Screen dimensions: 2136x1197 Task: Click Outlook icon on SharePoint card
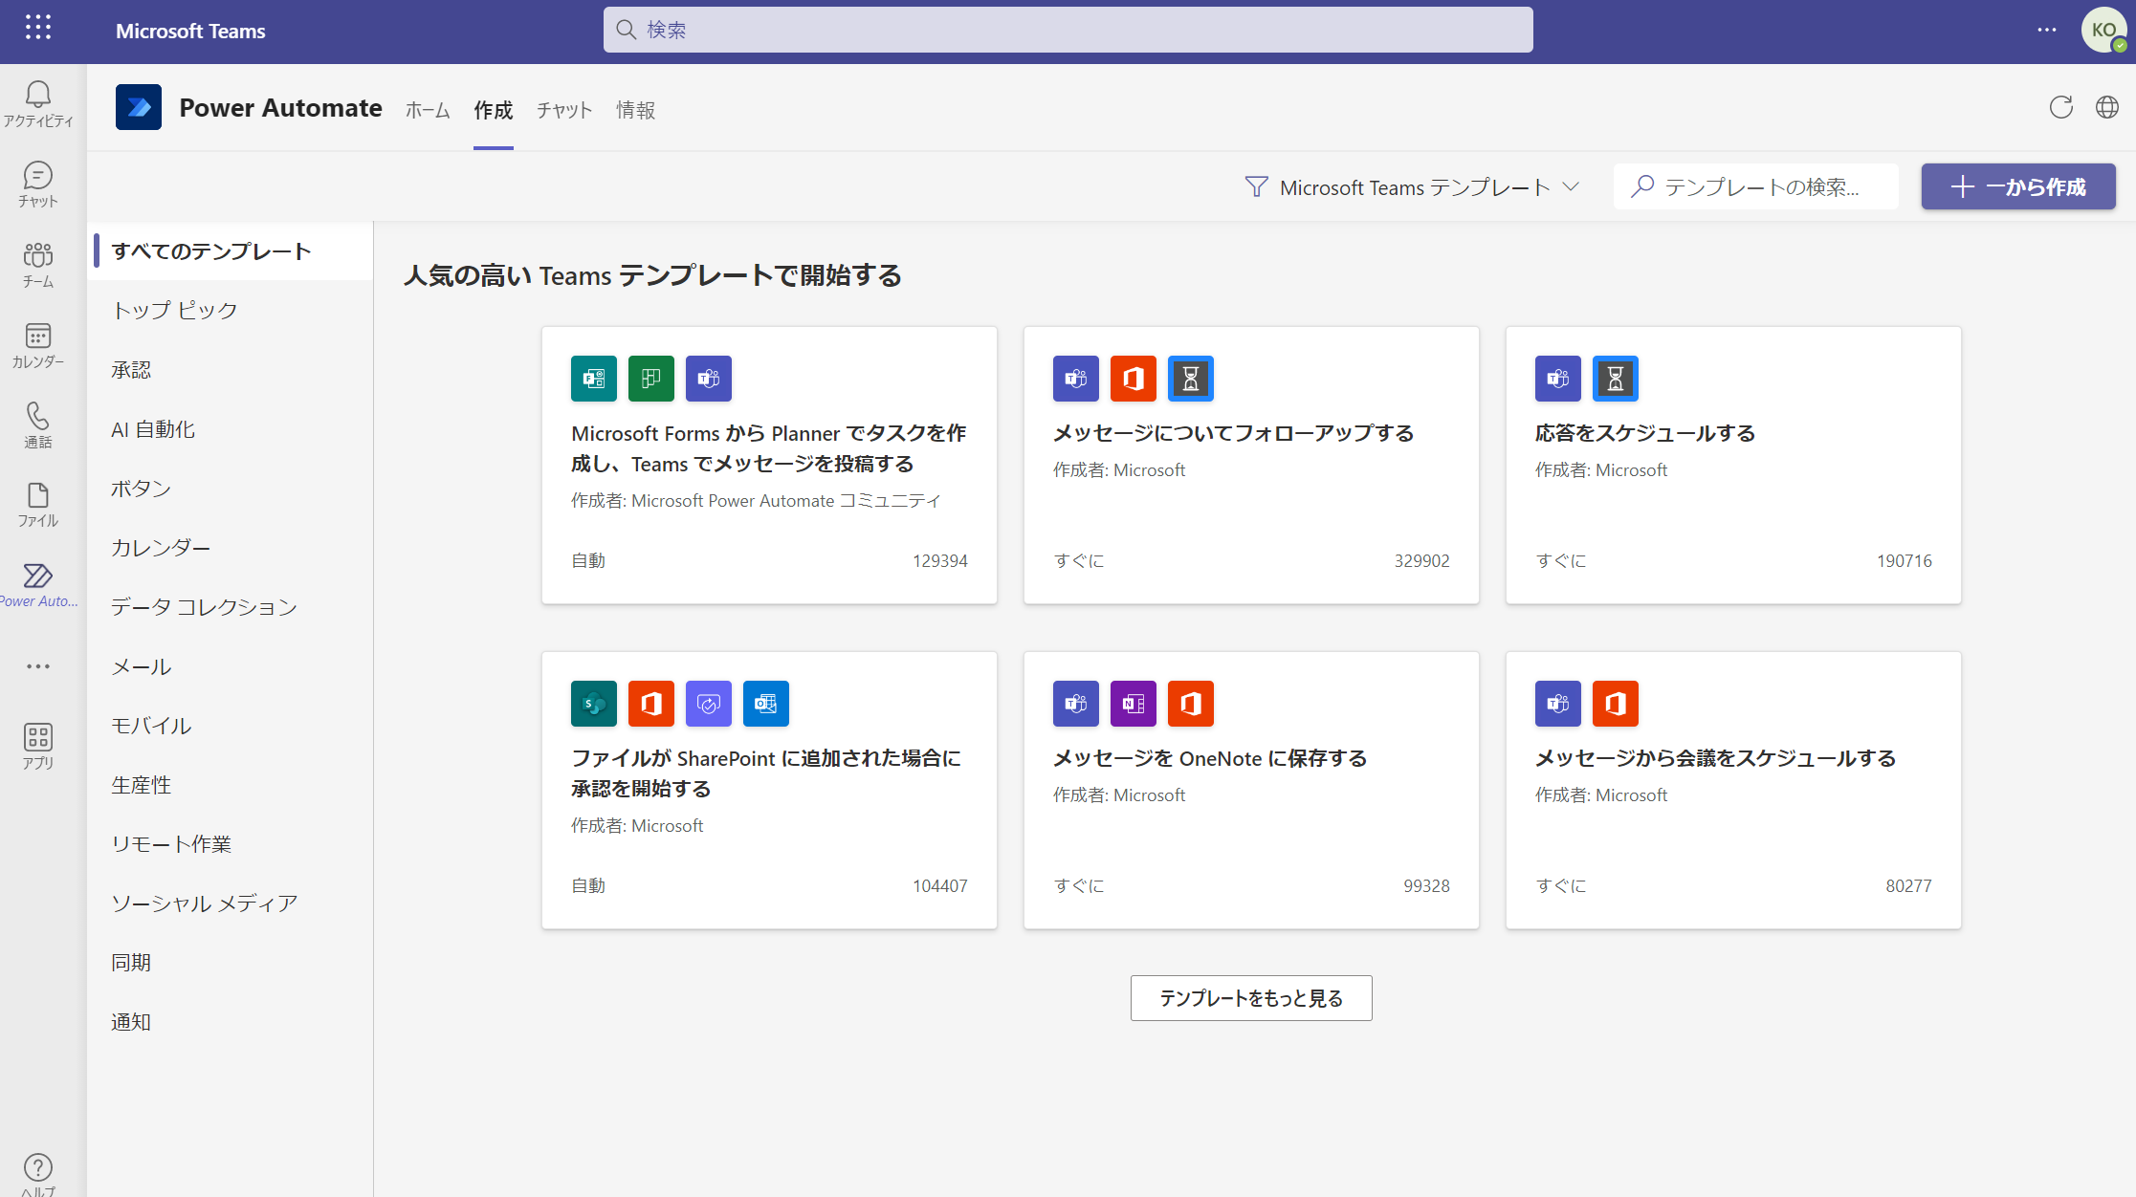(766, 704)
